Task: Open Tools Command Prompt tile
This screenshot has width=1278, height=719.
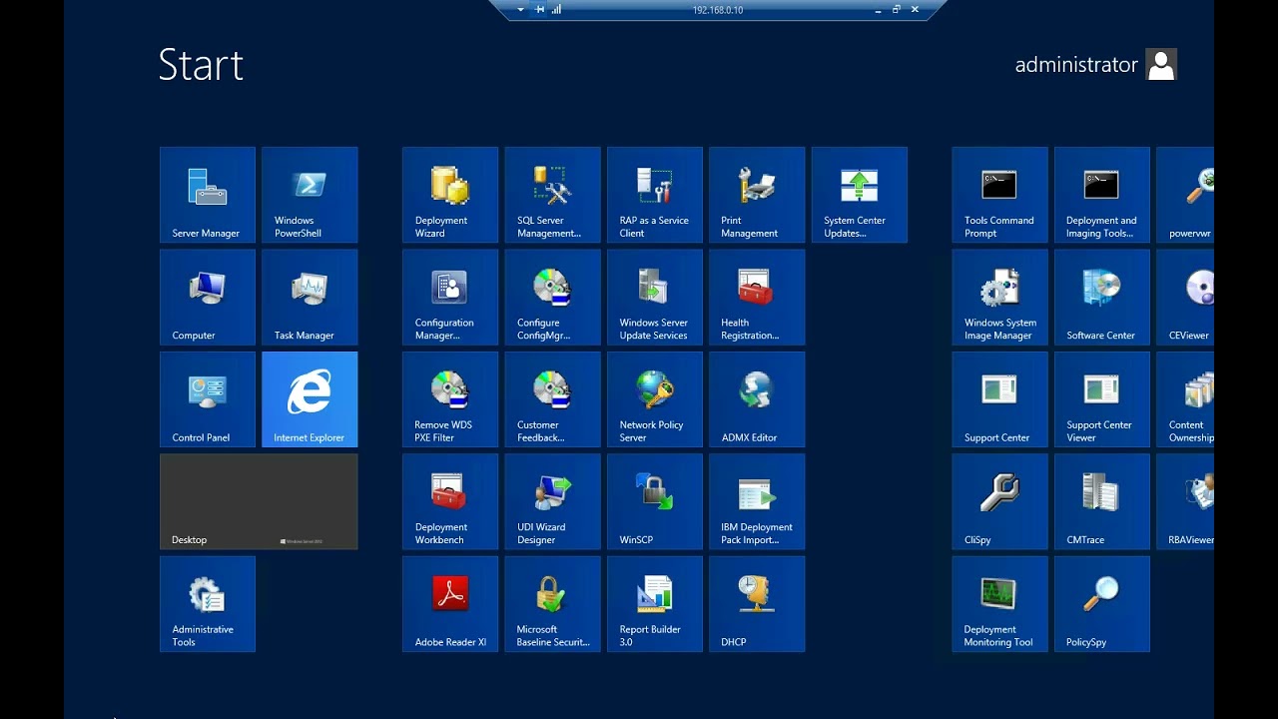Action: point(999,195)
